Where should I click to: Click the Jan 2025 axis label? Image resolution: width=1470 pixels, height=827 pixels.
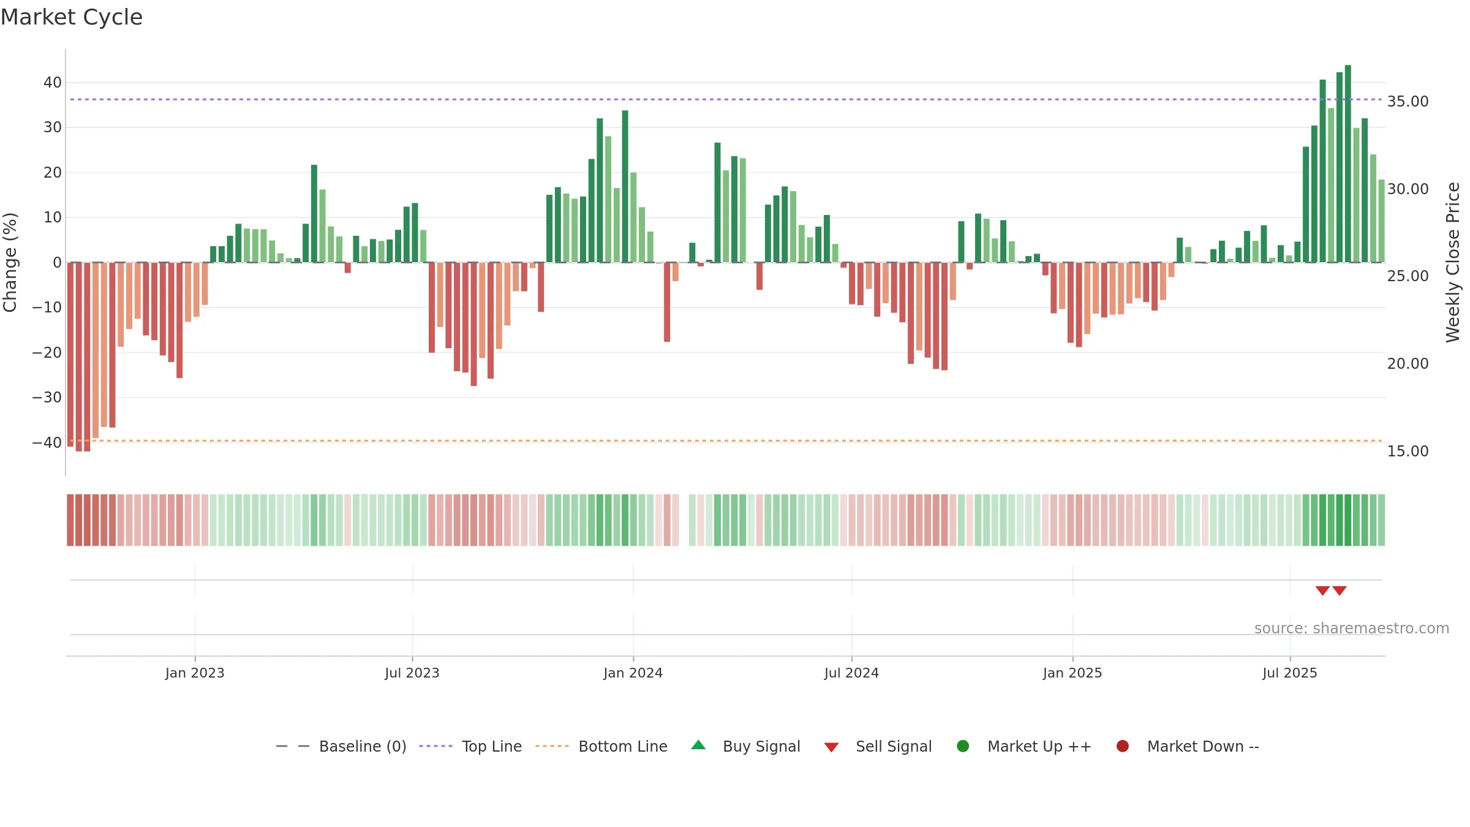point(1072,673)
